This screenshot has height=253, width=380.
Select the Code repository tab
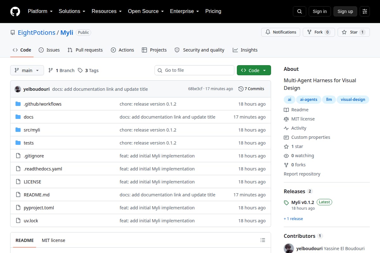point(22,50)
